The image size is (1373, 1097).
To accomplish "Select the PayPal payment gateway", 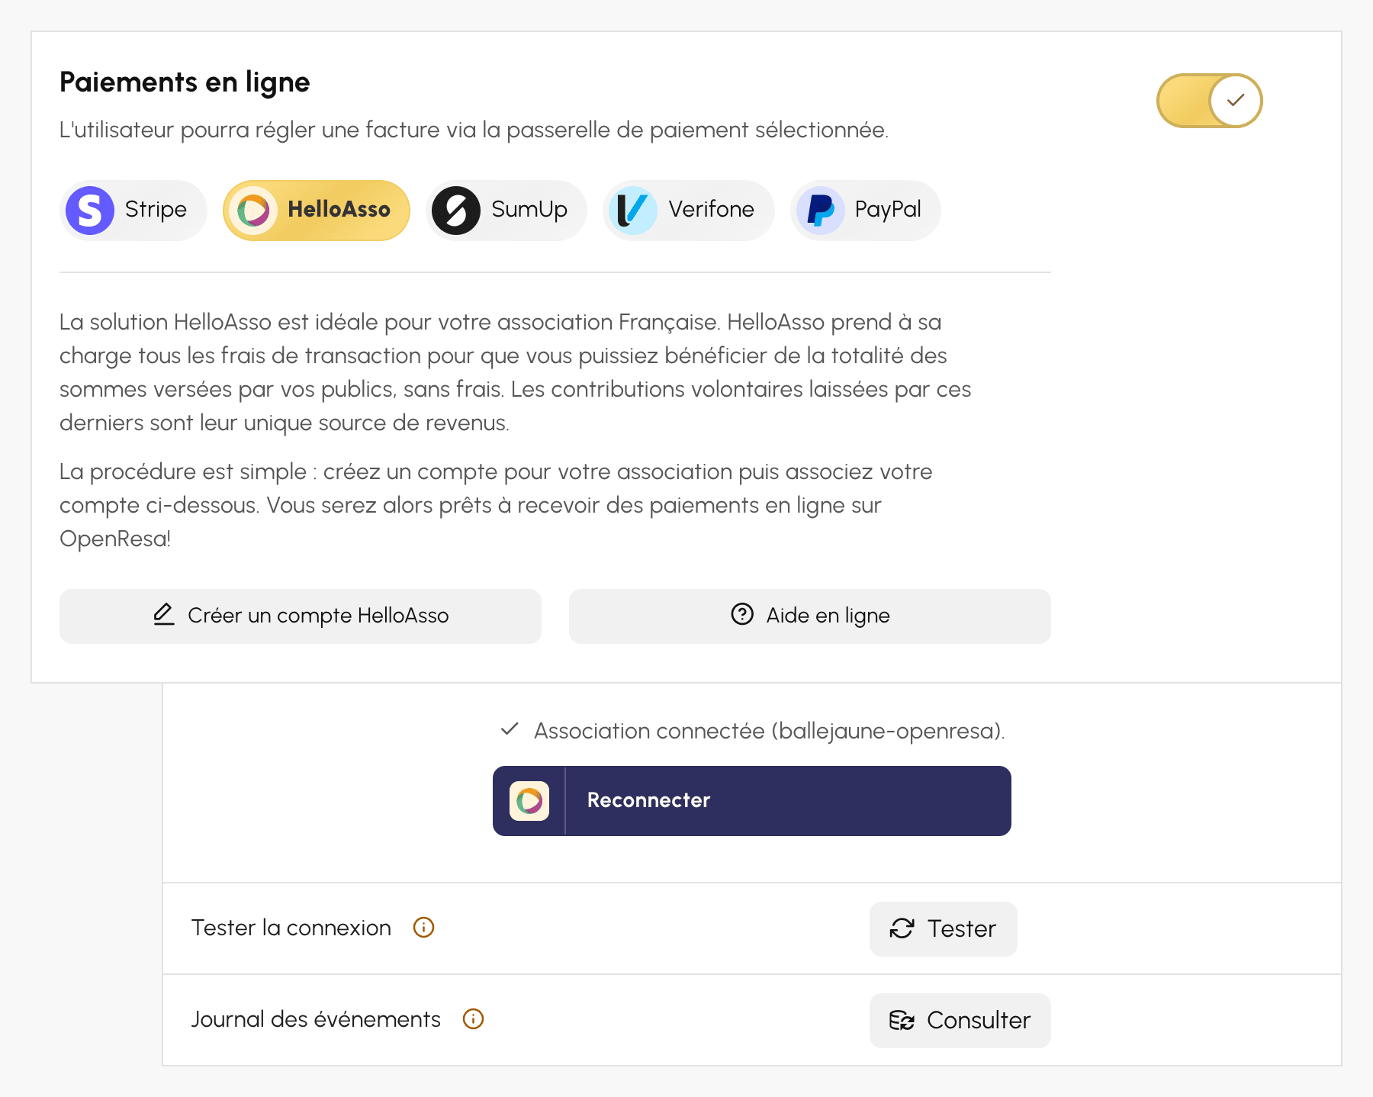I will coord(866,210).
